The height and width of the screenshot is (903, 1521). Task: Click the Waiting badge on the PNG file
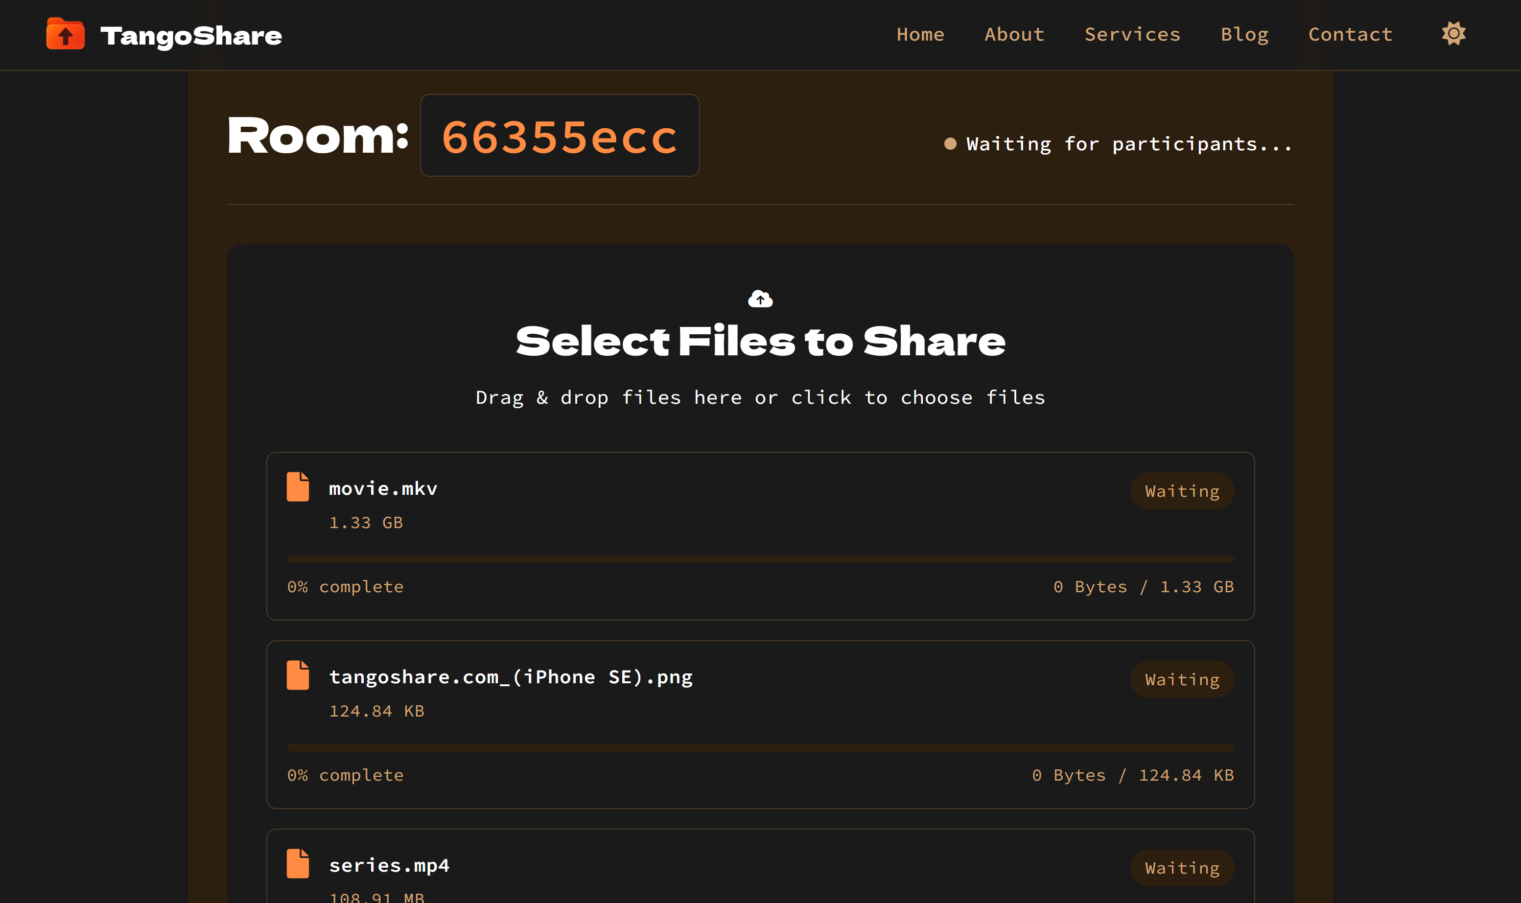pyautogui.click(x=1181, y=679)
